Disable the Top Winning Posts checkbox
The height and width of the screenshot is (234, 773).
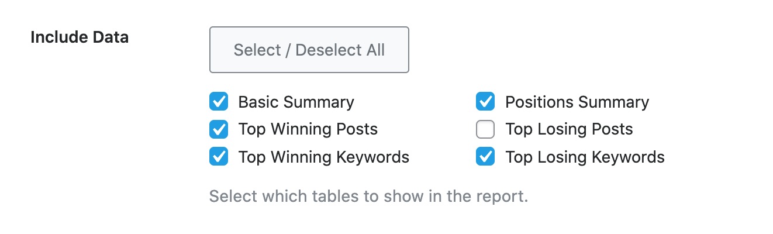tap(219, 129)
